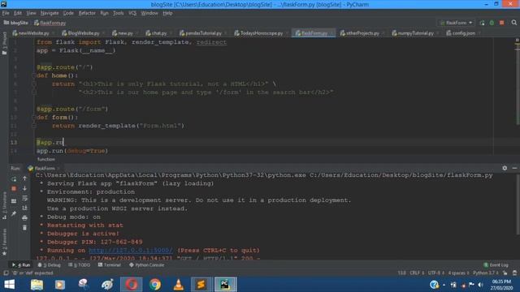Open the Refactor menu

point(87,13)
